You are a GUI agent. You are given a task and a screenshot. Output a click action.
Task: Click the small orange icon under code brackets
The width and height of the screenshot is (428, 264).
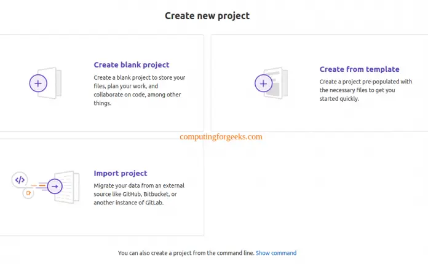[x=27, y=193]
